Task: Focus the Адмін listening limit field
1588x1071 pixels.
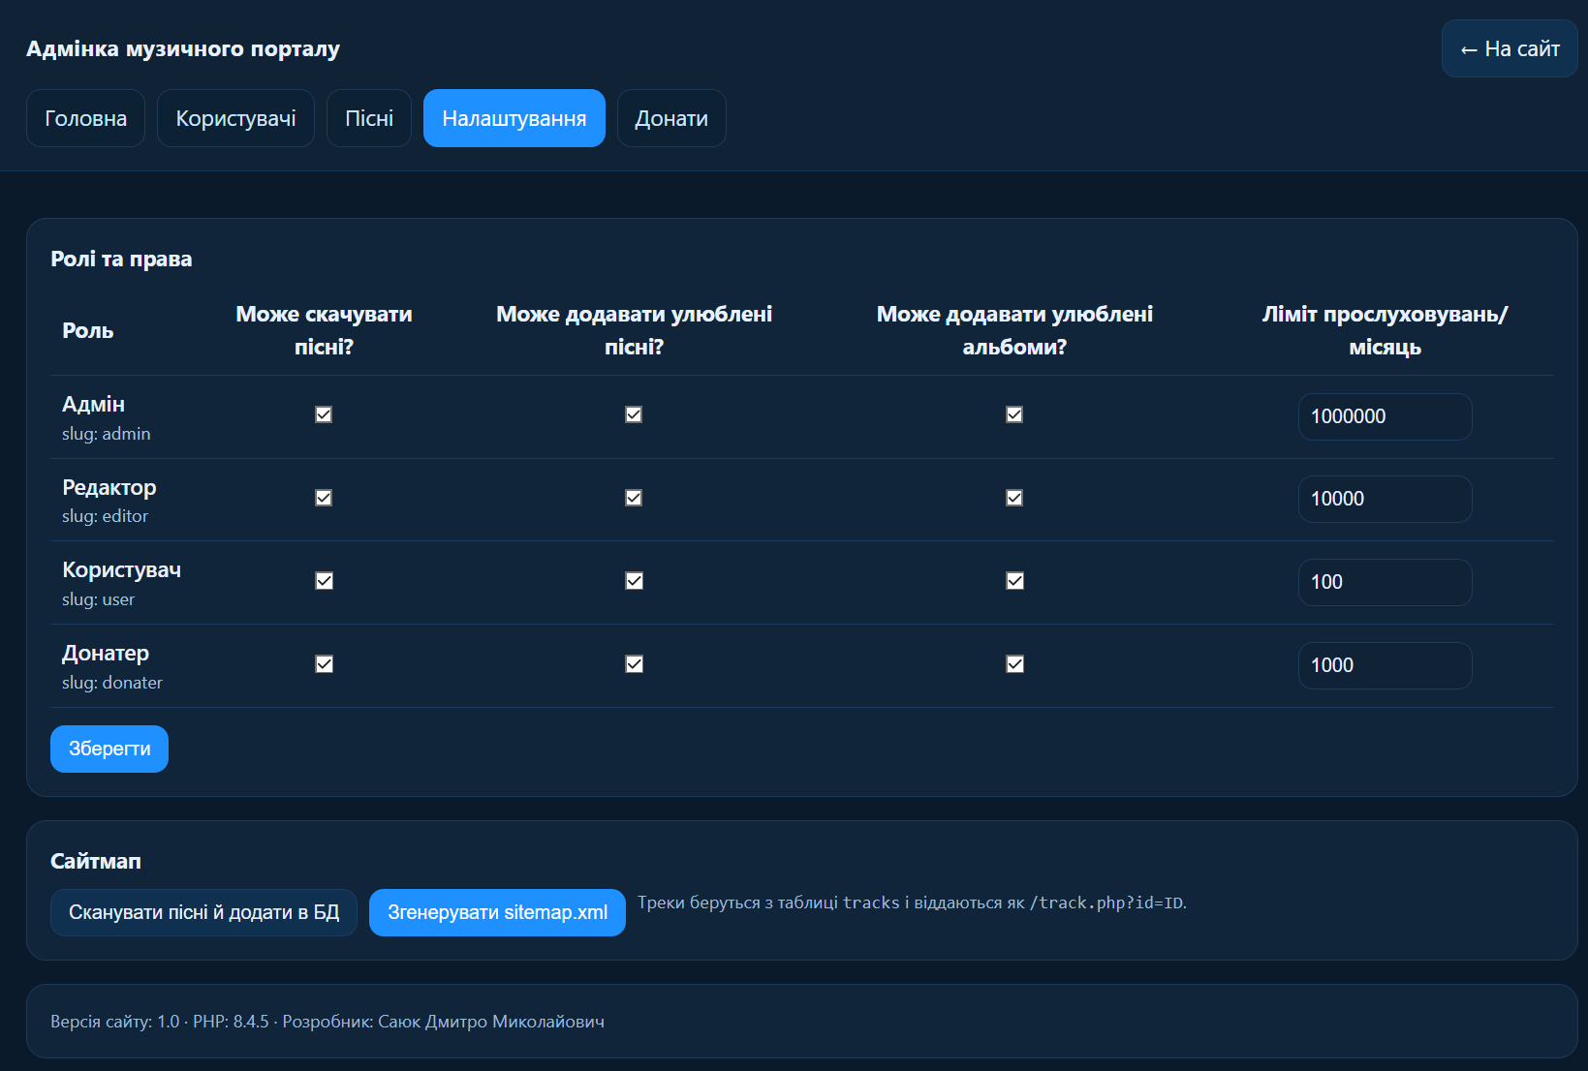Action: click(x=1385, y=416)
